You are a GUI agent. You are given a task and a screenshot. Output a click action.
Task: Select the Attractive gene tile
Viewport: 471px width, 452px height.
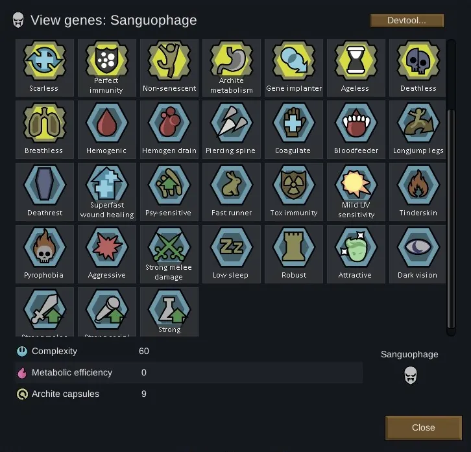click(x=356, y=254)
